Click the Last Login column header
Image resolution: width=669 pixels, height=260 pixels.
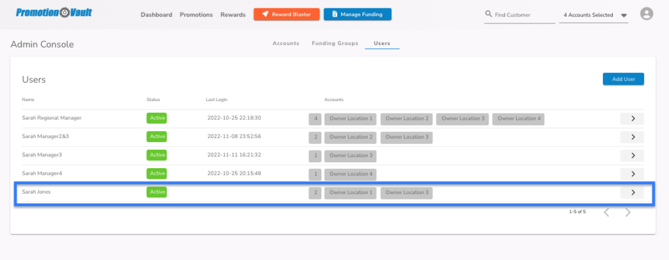(217, 100)
